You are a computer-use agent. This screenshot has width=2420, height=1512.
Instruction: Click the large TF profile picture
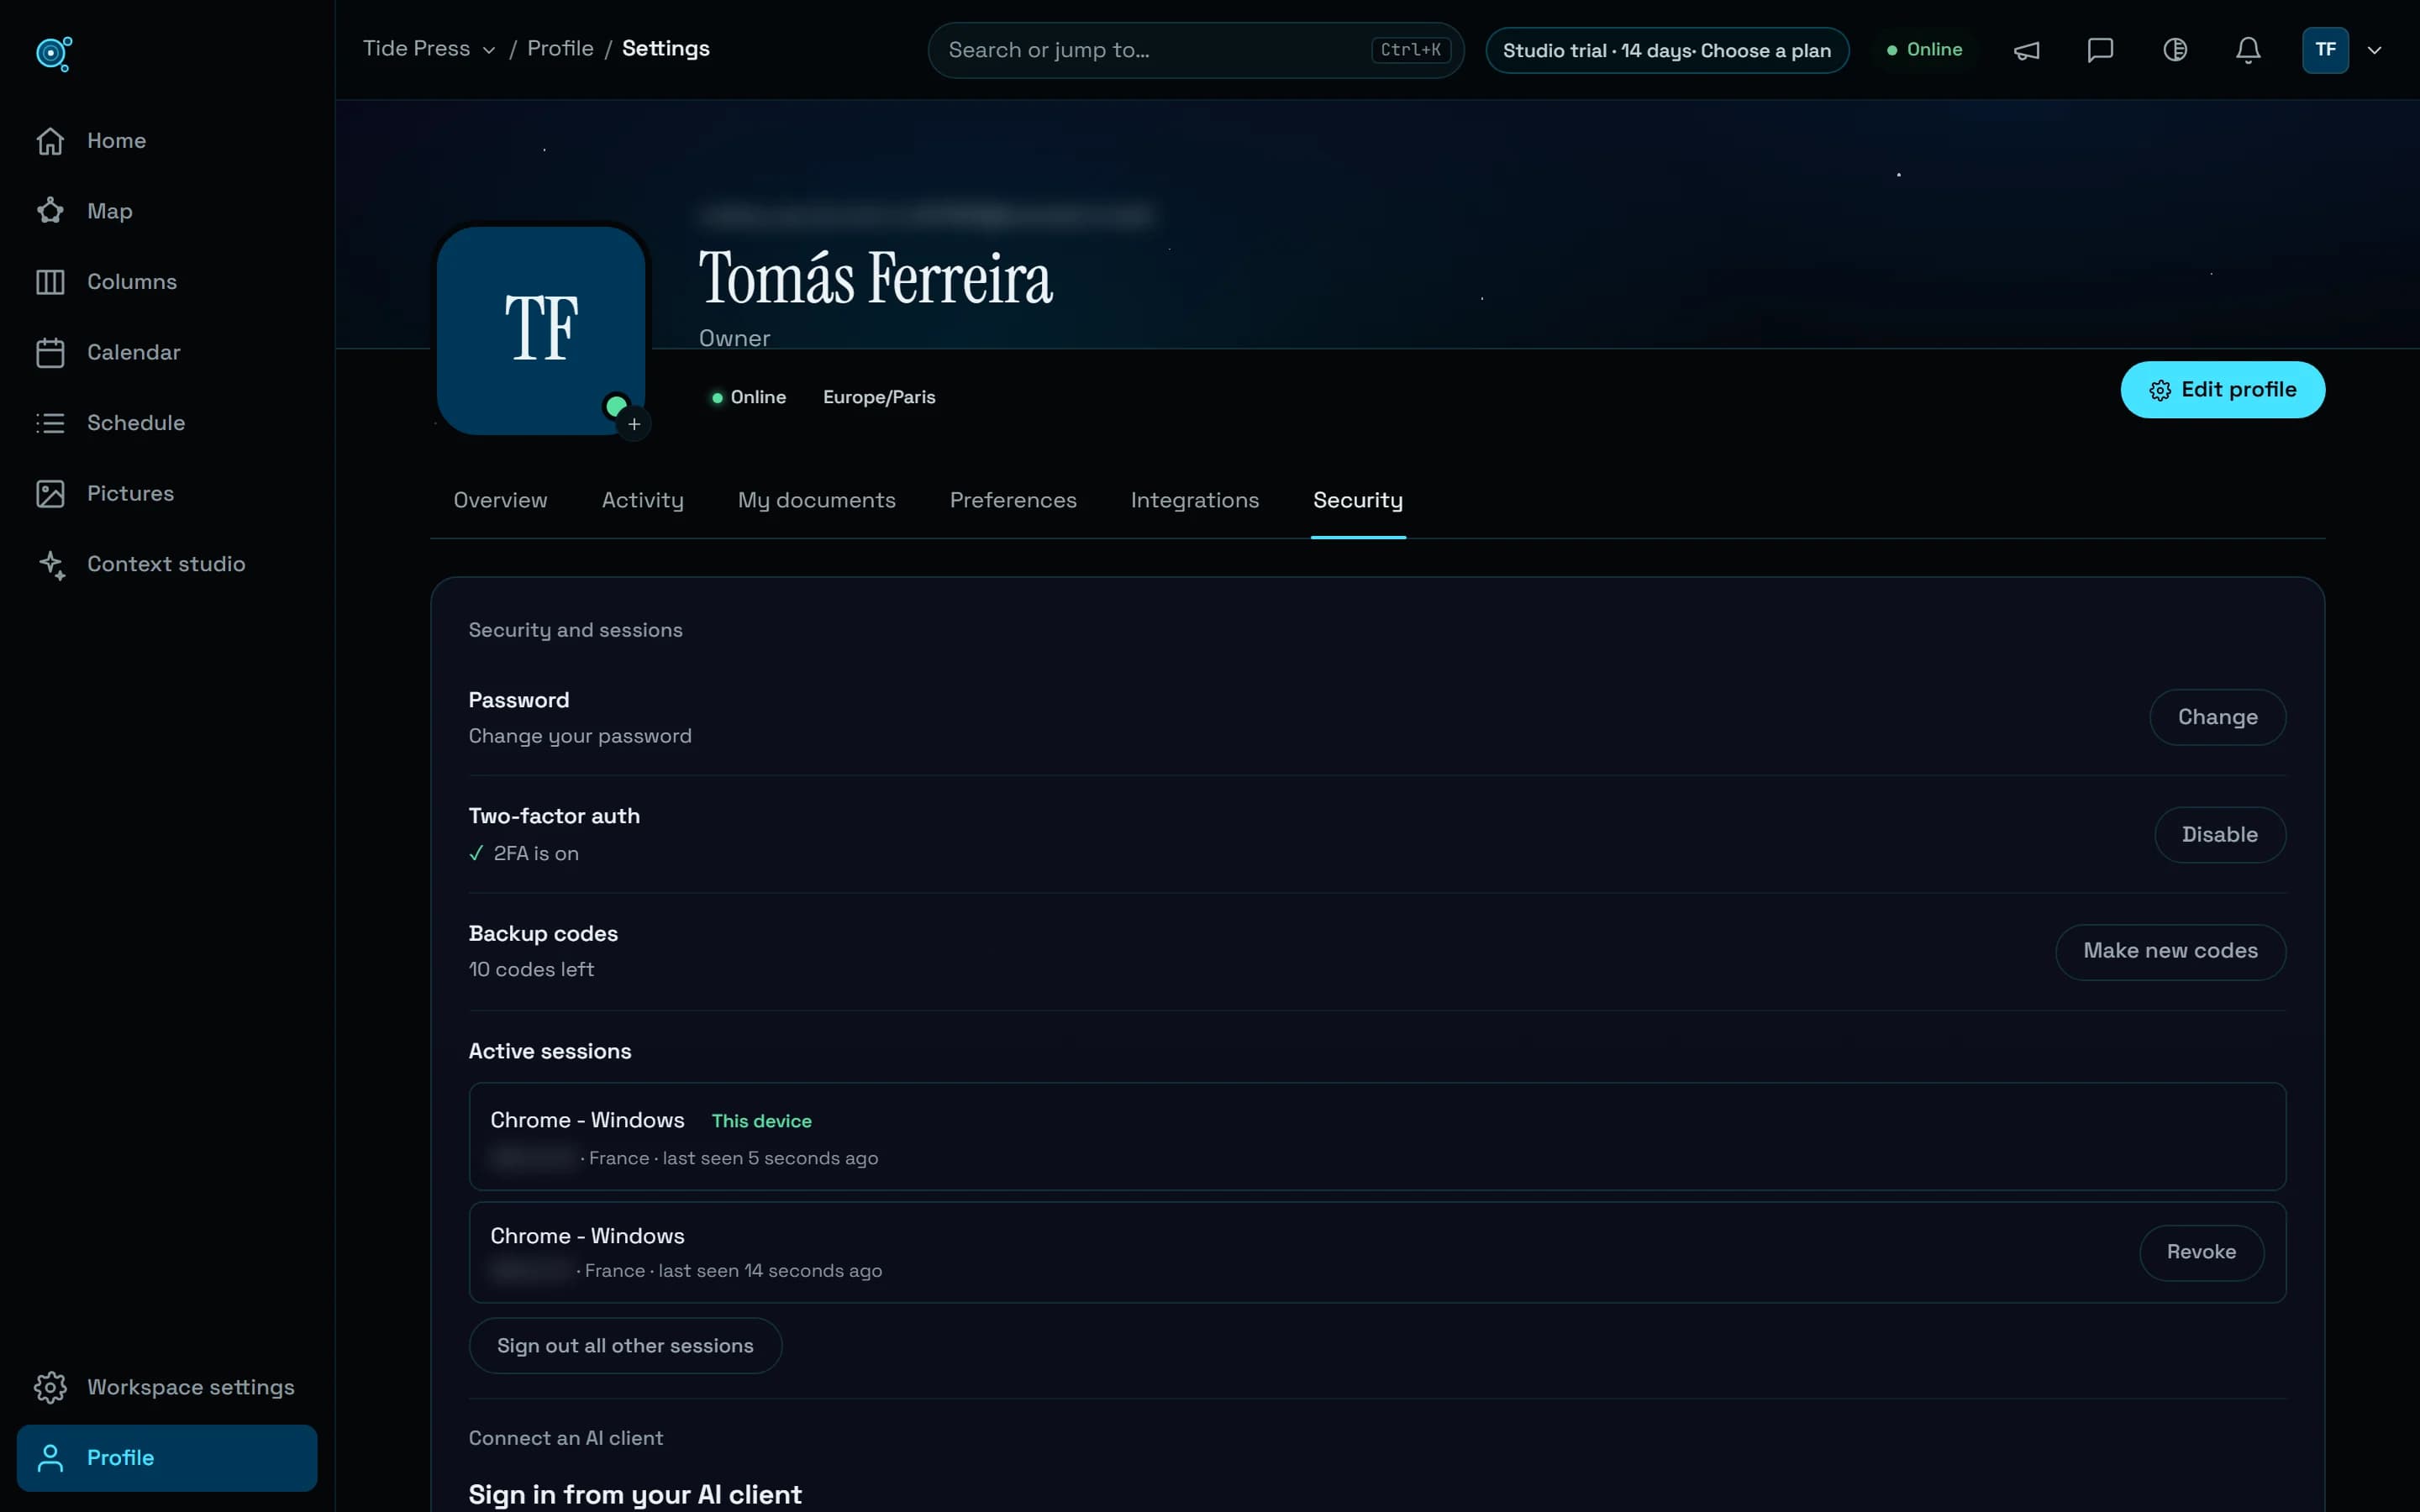[x=541, y=330]
